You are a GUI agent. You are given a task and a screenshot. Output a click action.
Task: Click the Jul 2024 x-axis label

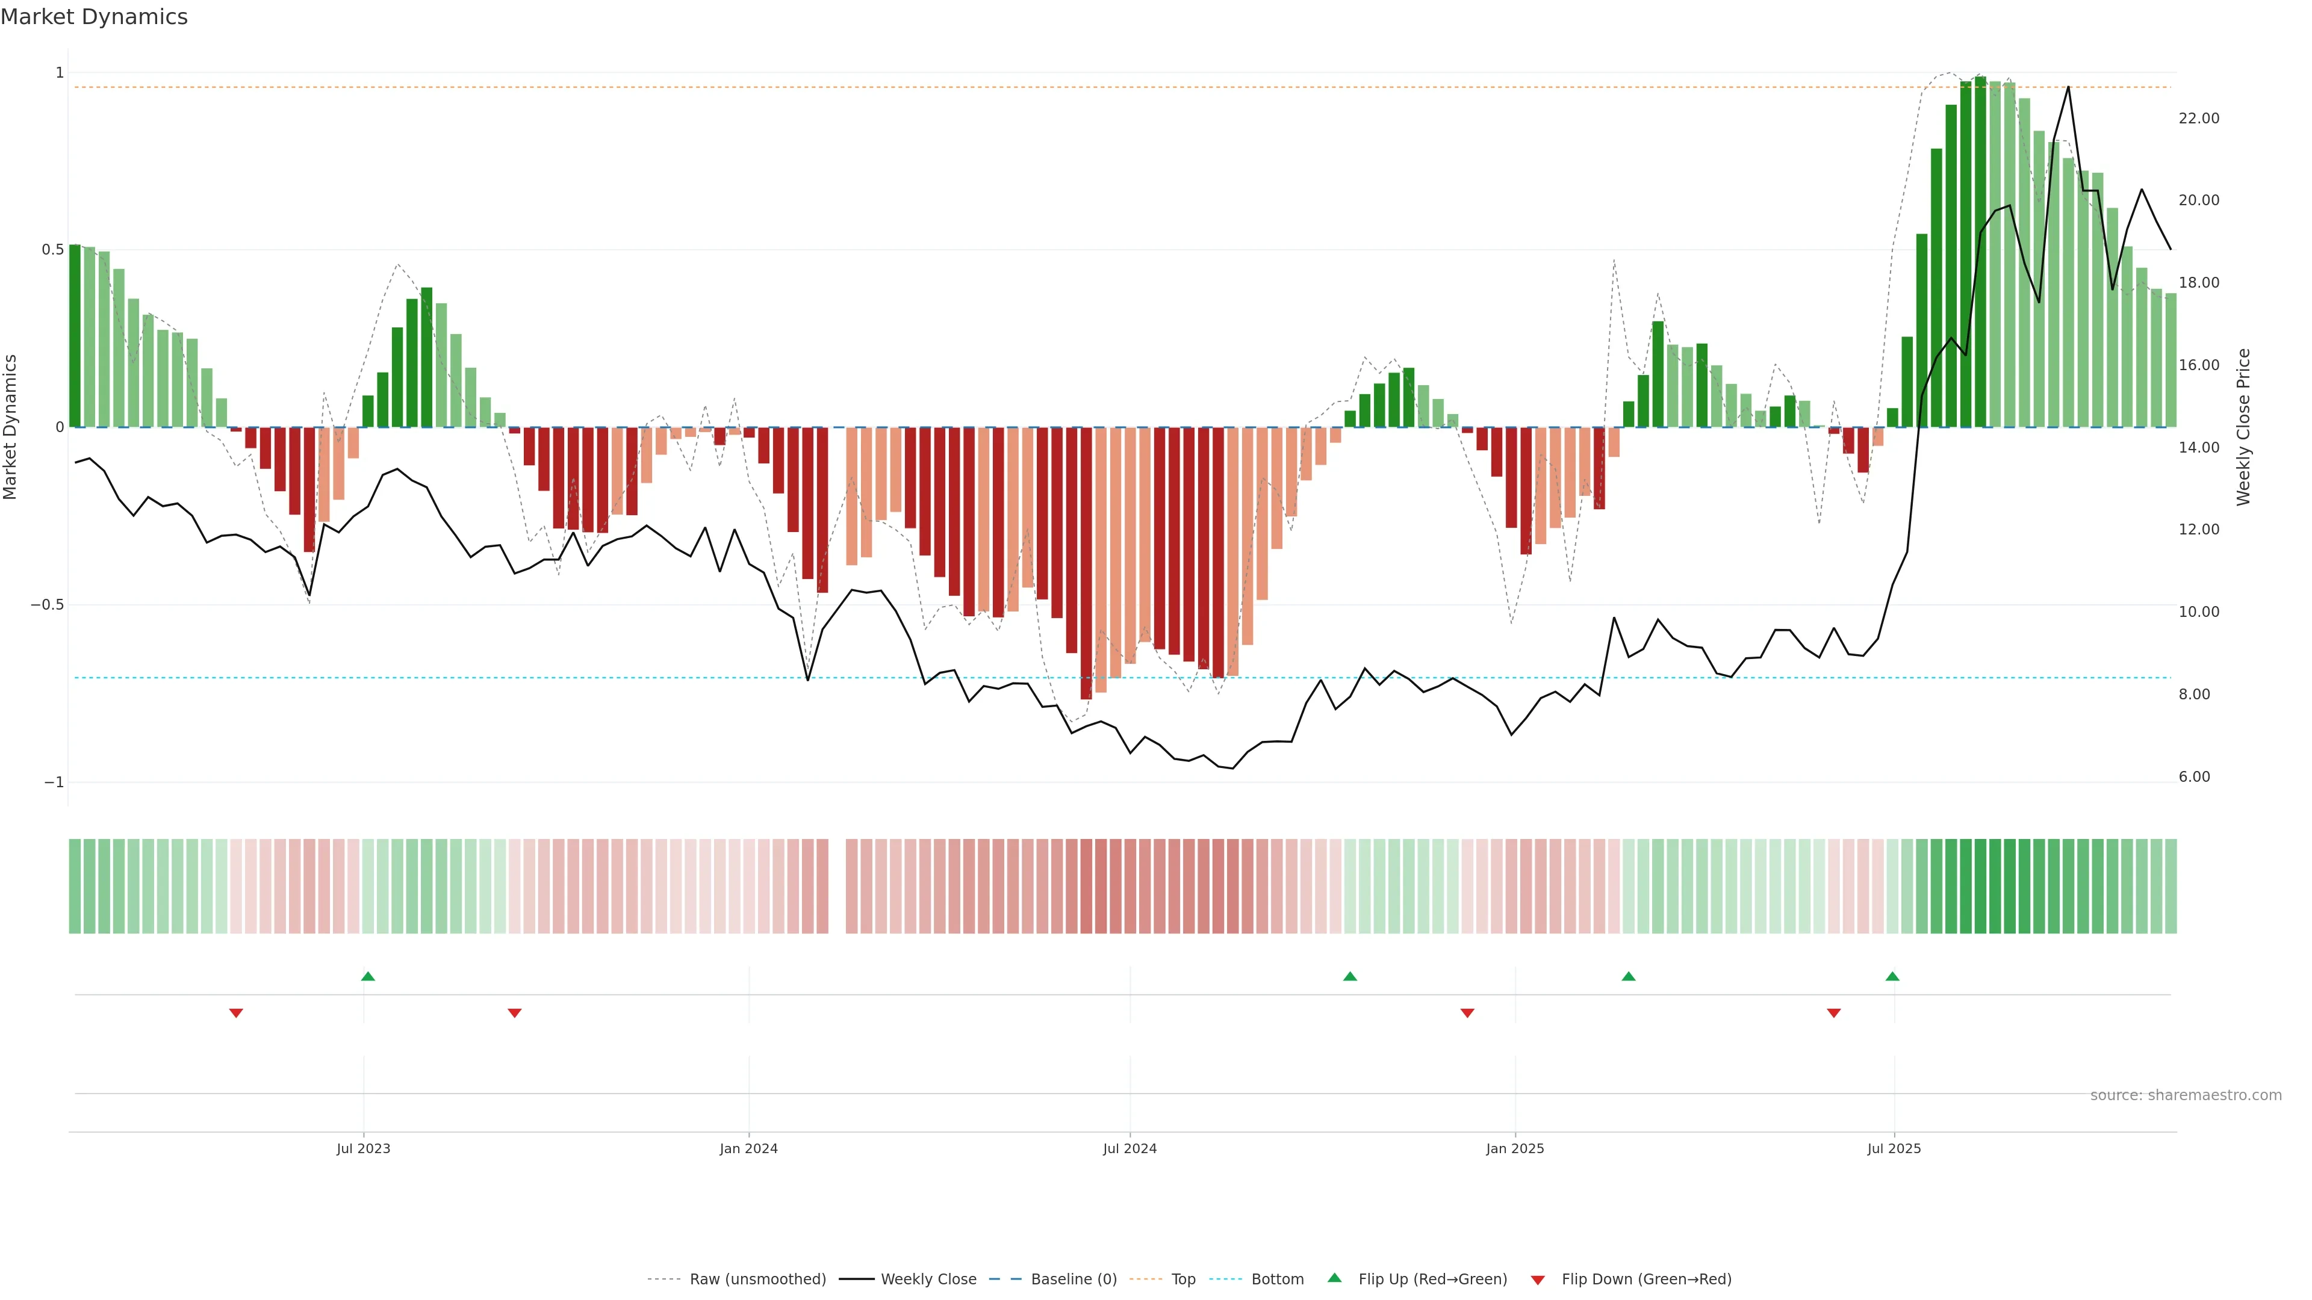click(1129, 1148)
